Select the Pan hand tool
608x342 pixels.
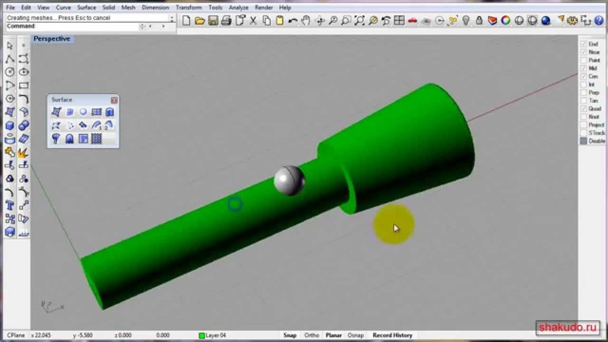pyautogui.click(x=306, y=20)
